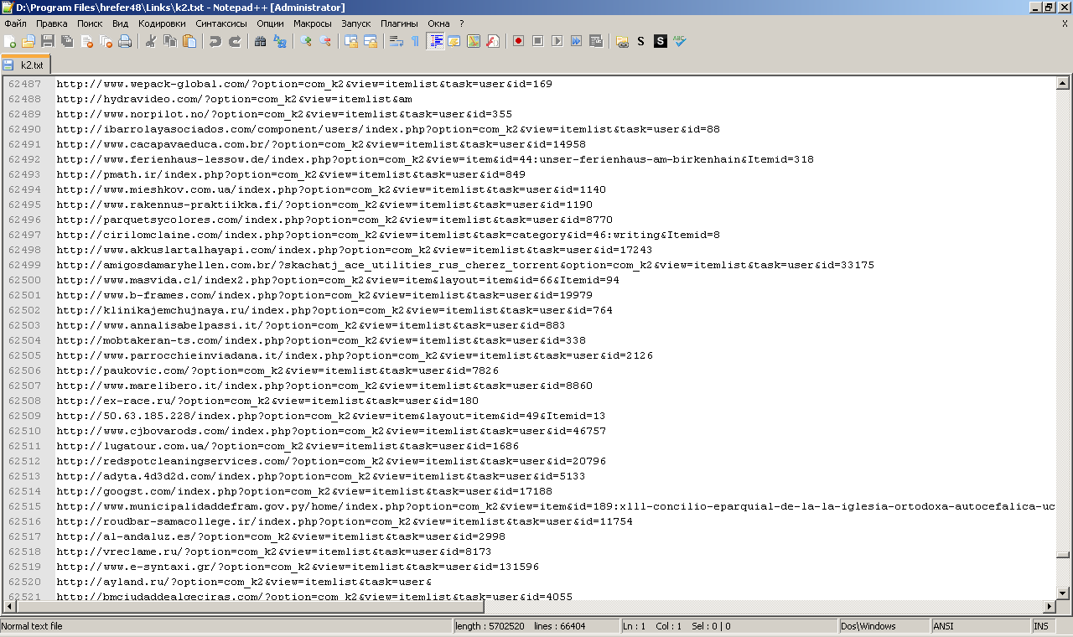Image resolution: width=1073 pixels, height=637 pixels.
Task: Click the Dos\Windows status bar field
Action: point(883,626)
